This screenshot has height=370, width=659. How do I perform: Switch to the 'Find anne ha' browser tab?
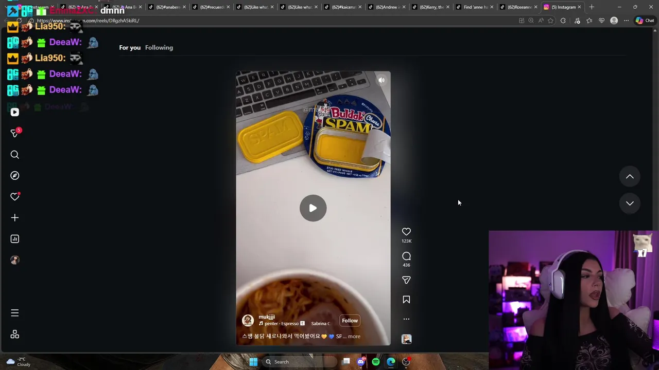point(475,7)
